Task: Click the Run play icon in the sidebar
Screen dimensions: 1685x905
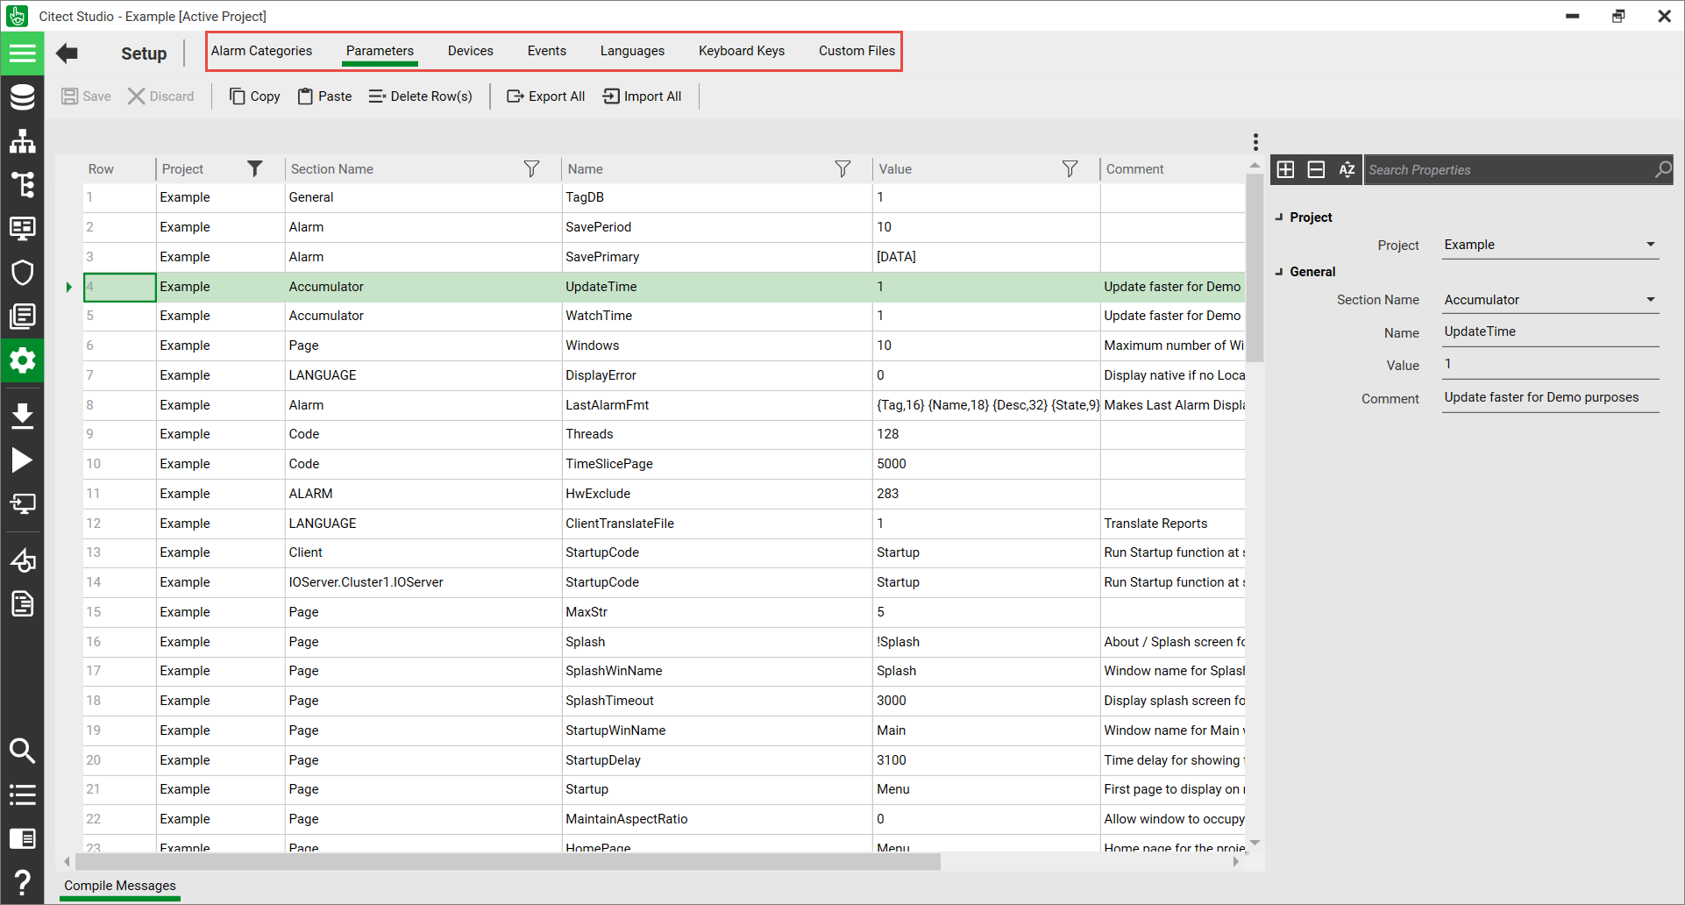Action: pyautogui.click(x=22, y=460)
